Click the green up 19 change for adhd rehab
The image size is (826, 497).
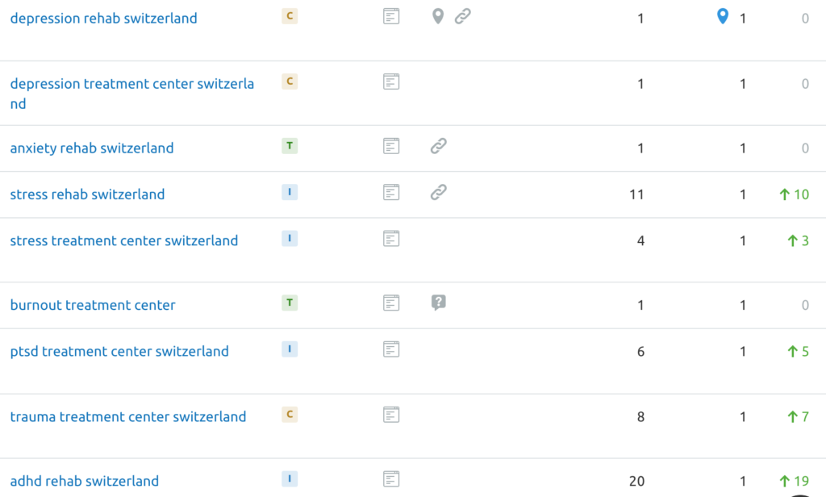pyautogui.click(x=794, y=481)
